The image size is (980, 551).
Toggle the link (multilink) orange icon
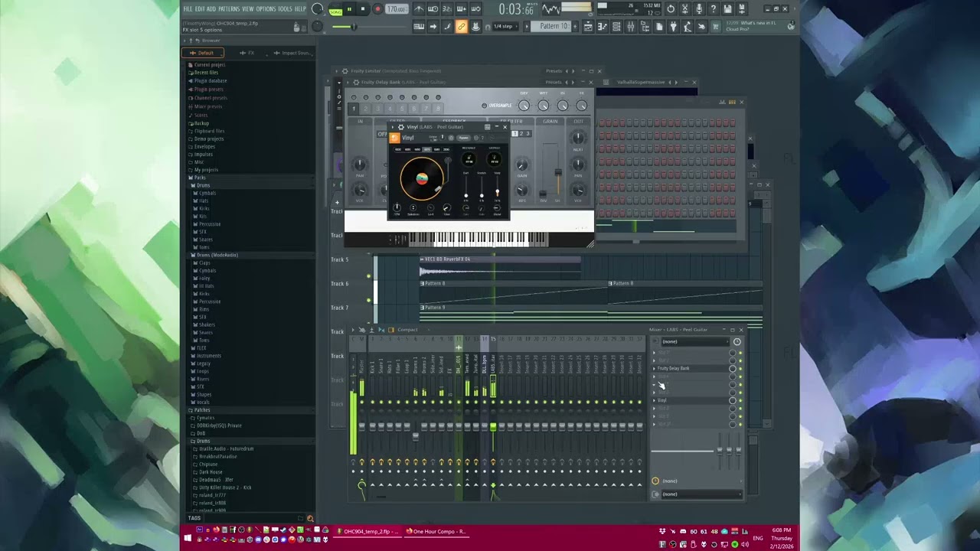coord(462,27)
